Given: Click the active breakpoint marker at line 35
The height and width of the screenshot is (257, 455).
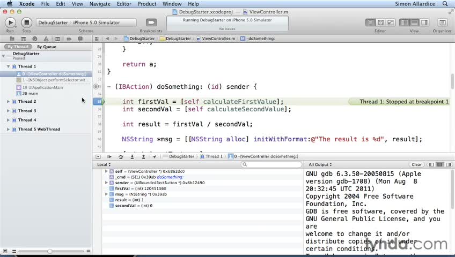Looking at the screenshot, I should coord(99,102).
